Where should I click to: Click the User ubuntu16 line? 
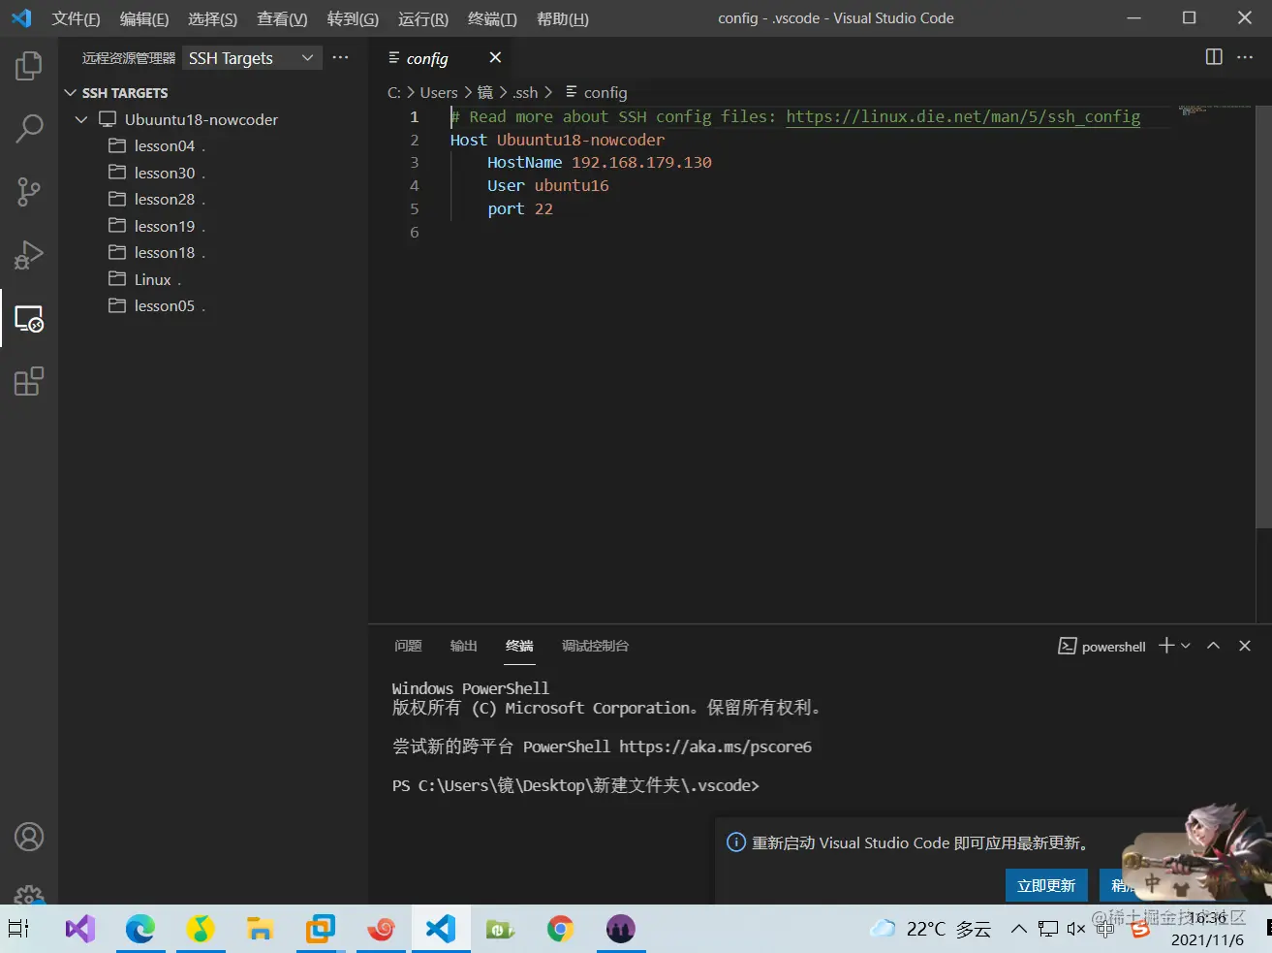pos(548,186)
